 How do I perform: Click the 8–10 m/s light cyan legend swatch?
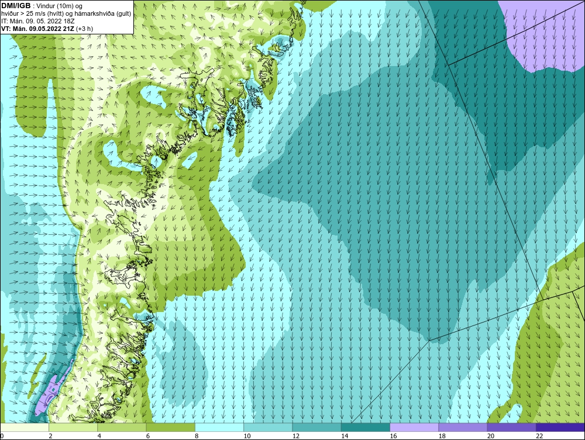pos(219,427)
